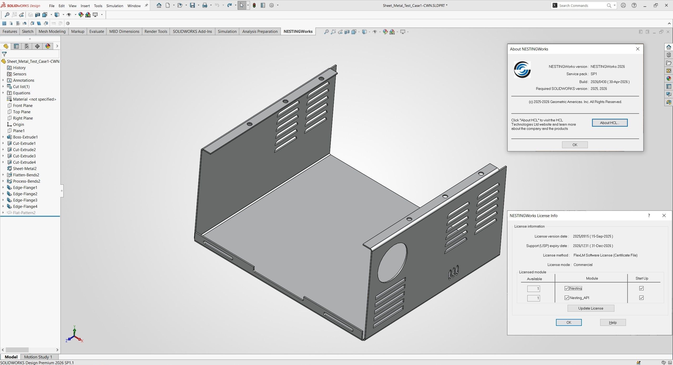The height and width of the screenshot is (365, 673).
Task: Open the FeatureManager design tree tab icon
Action: 6,46
